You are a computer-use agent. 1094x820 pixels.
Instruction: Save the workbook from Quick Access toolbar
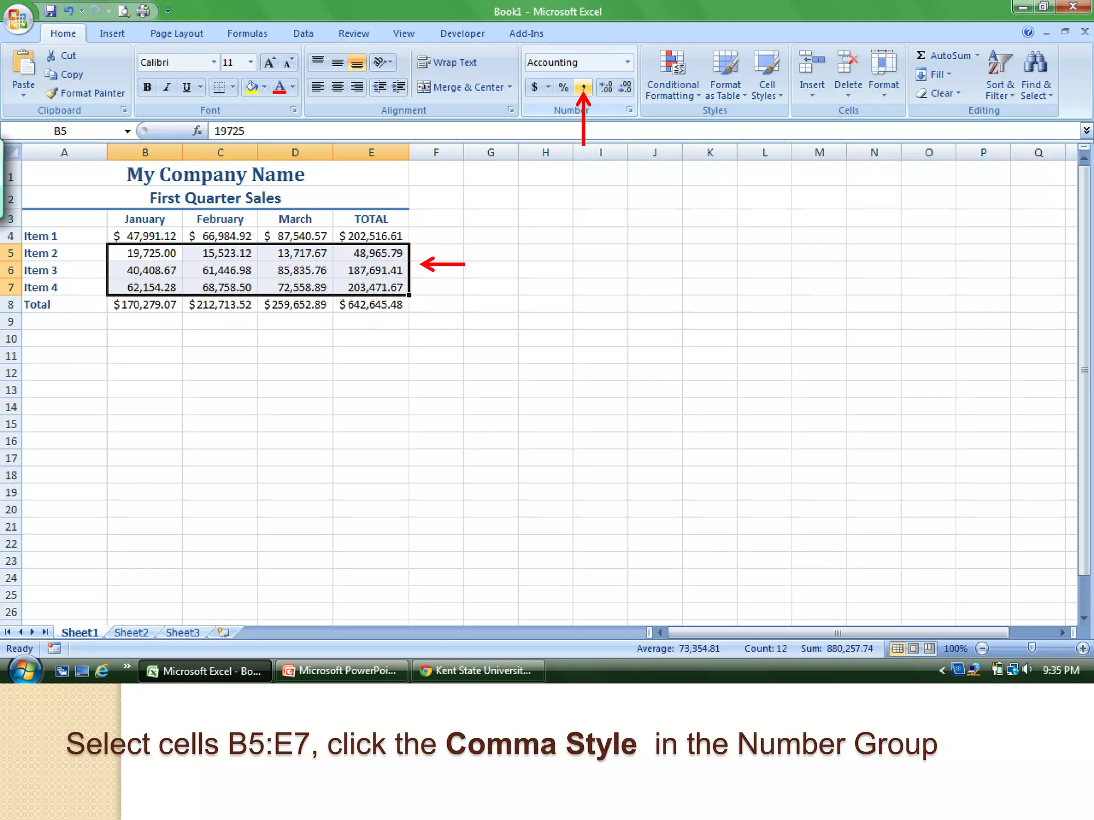(x=51, y=11)
